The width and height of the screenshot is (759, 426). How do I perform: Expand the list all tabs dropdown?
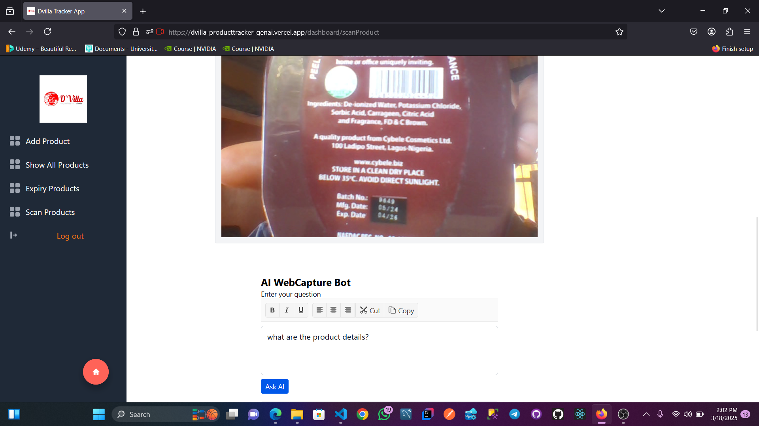point(662,11)
